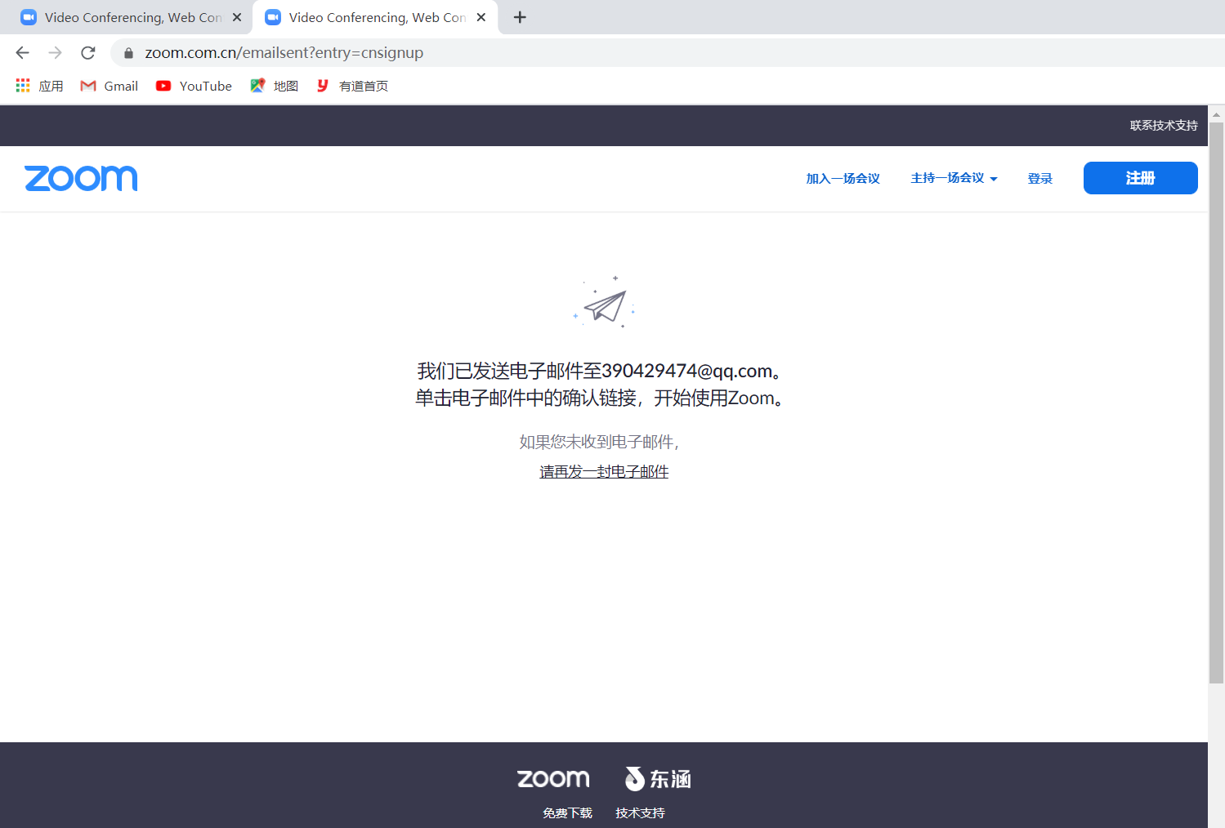1225x828 pixels.
Task: Click the 如果您未收到电子邮件 text
Action: coord(600,443)
